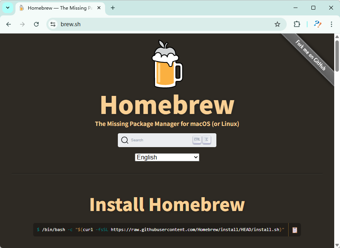Reload the page with the refresh icon

[36, 24]
